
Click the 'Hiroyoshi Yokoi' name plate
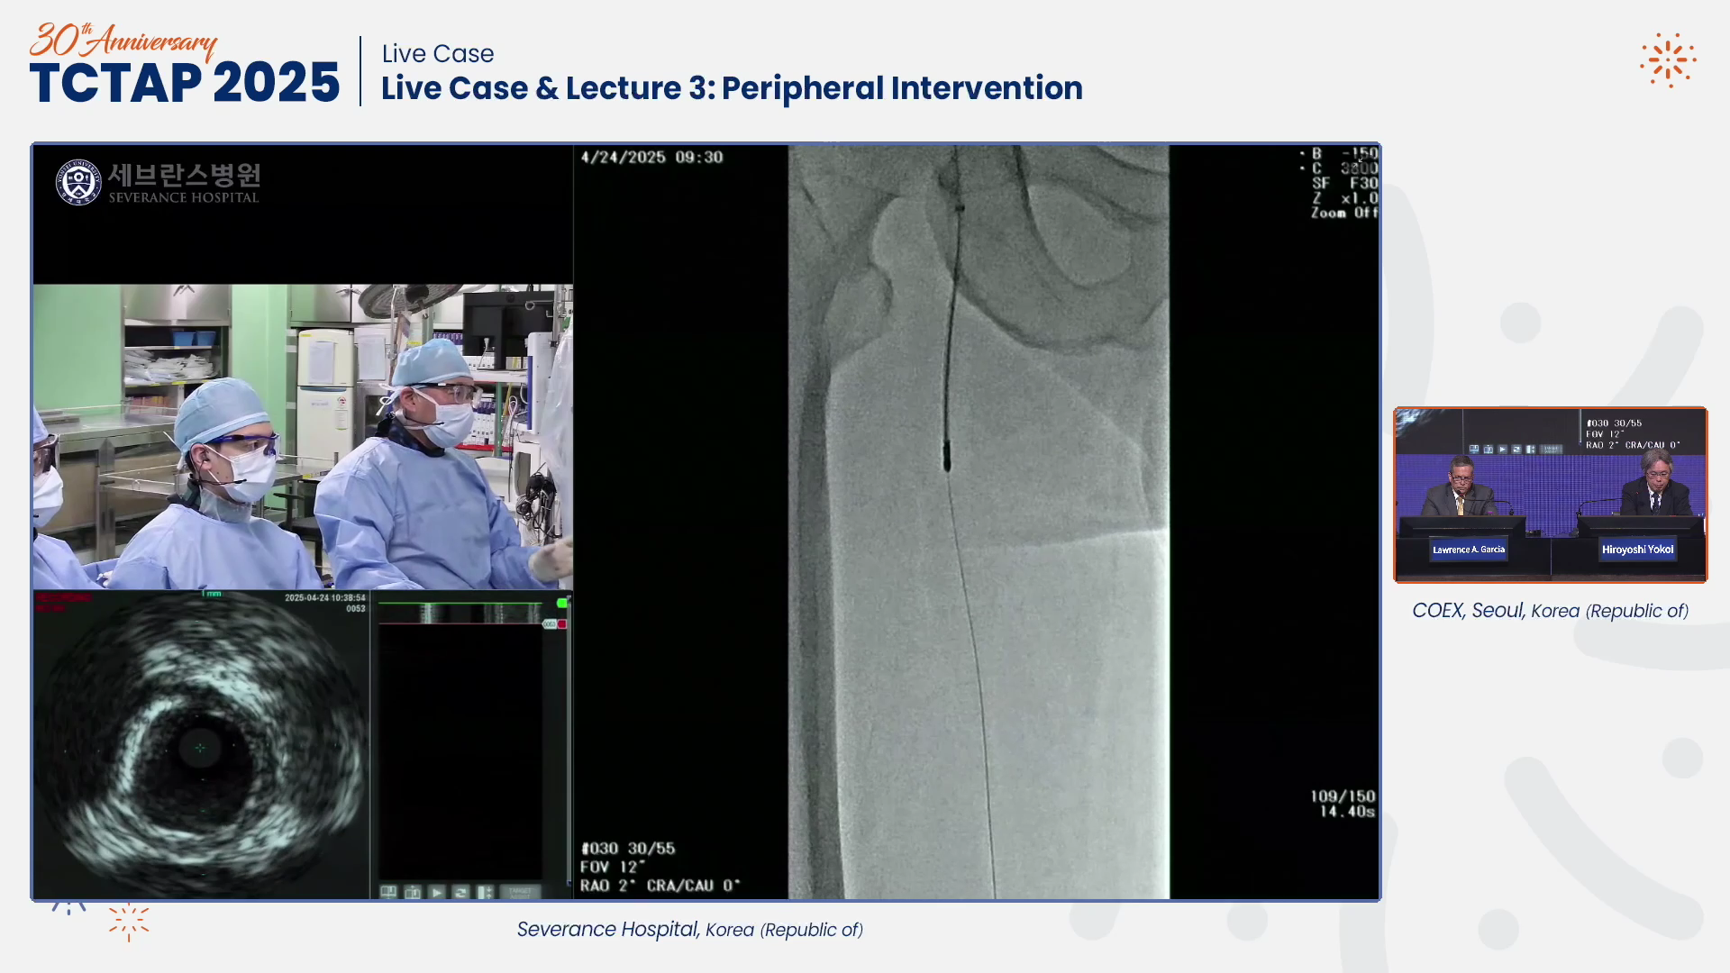coord(1637,550)
